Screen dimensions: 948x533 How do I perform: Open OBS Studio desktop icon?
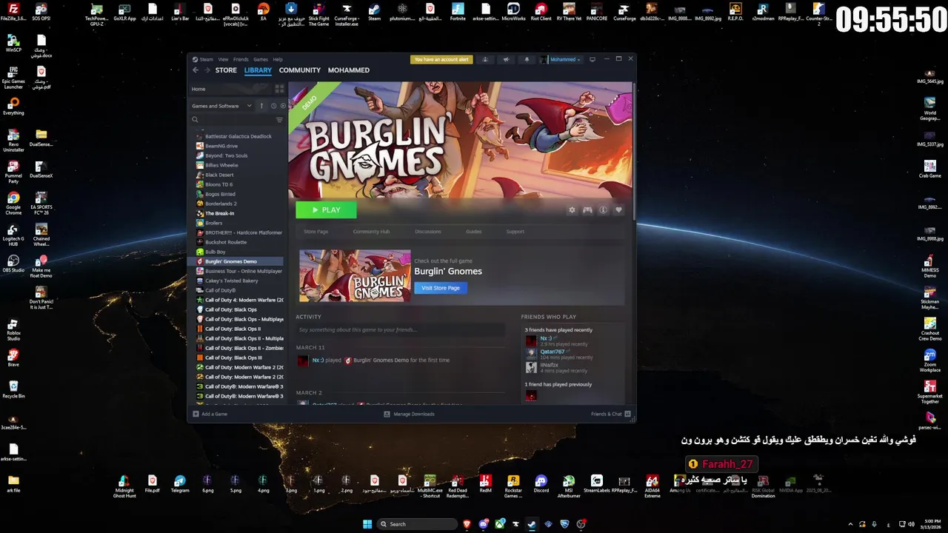coord(13,264)
